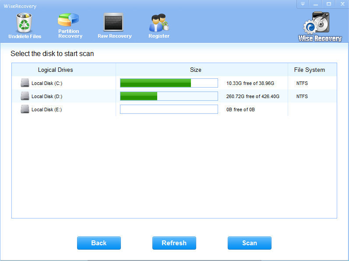Click the Wise Recovery logo
The image size is (349, 261).
(x=320, y=26)
